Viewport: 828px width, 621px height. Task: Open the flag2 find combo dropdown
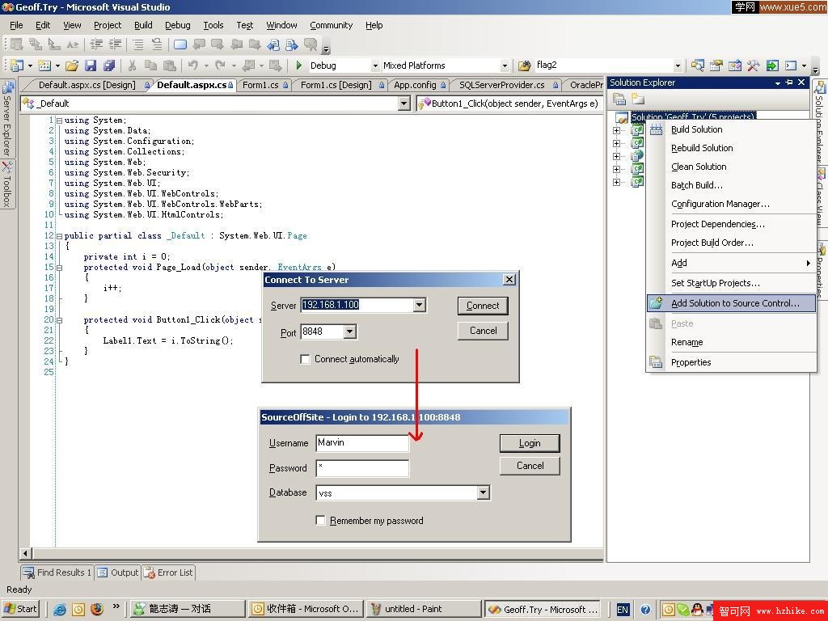(x=678, y=66)
